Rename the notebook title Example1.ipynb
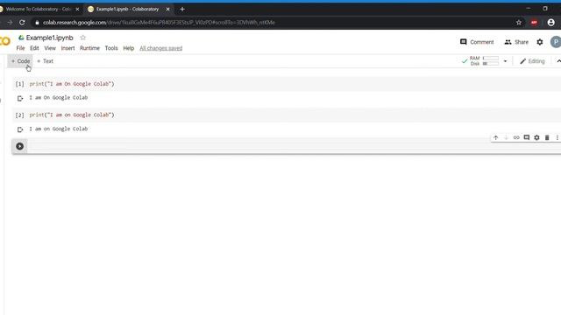Screen dimensions: 561x315 click(x=49, y=38)
